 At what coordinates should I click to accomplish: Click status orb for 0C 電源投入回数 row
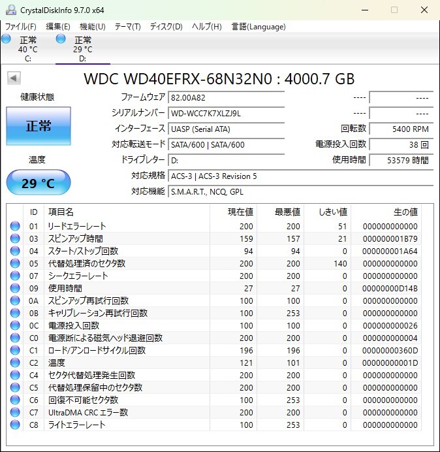(x=15, y=325)
